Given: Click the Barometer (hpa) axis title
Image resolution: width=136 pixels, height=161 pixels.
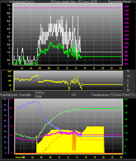Looking at the screenshot, I should click(119, 2).
